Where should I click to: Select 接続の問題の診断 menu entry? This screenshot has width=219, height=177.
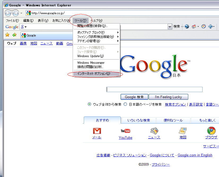point(96,67)
